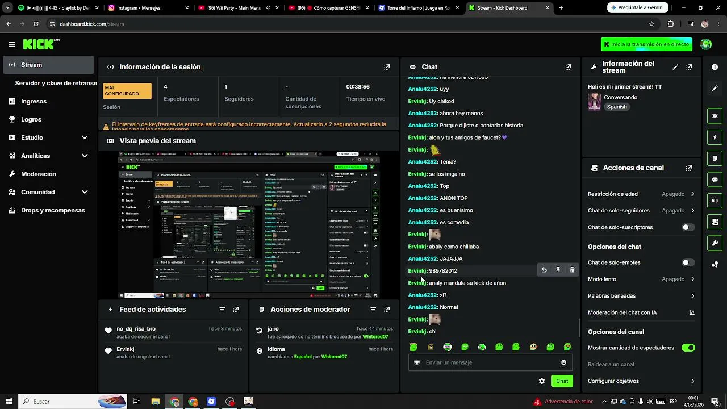
Task: Focus the Enviar un mensaje input field
Action: point(490,362)
